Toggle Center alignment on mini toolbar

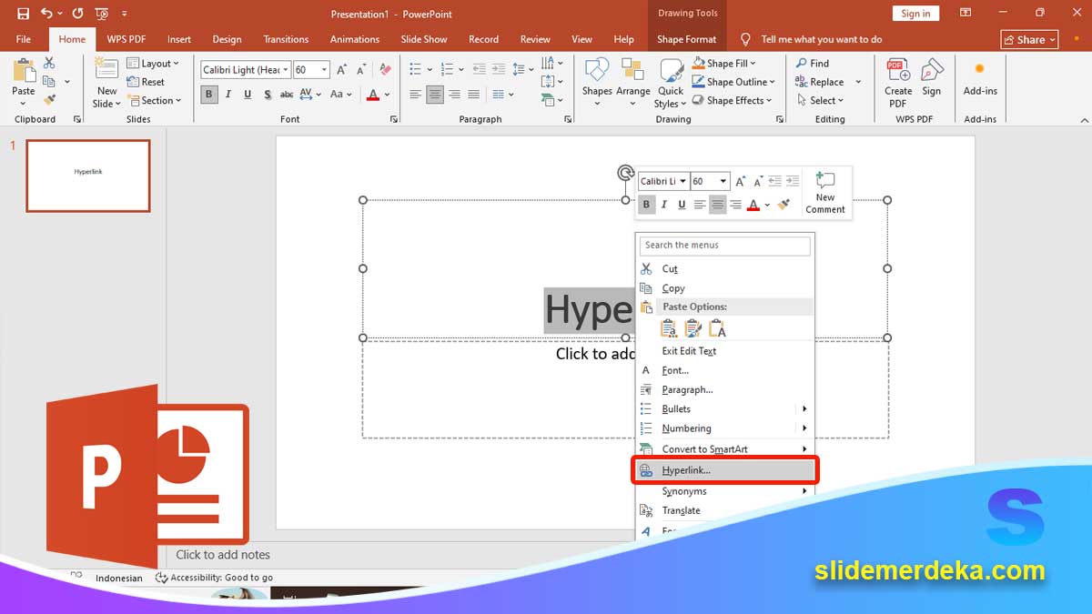(718, 205)
